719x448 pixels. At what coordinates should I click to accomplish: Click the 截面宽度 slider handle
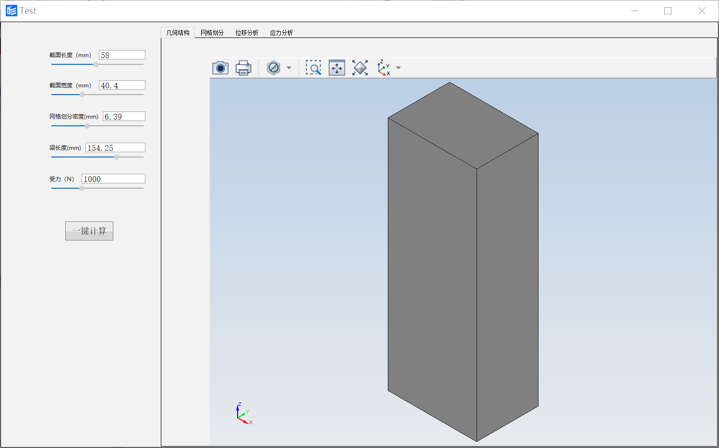(82, 95)
